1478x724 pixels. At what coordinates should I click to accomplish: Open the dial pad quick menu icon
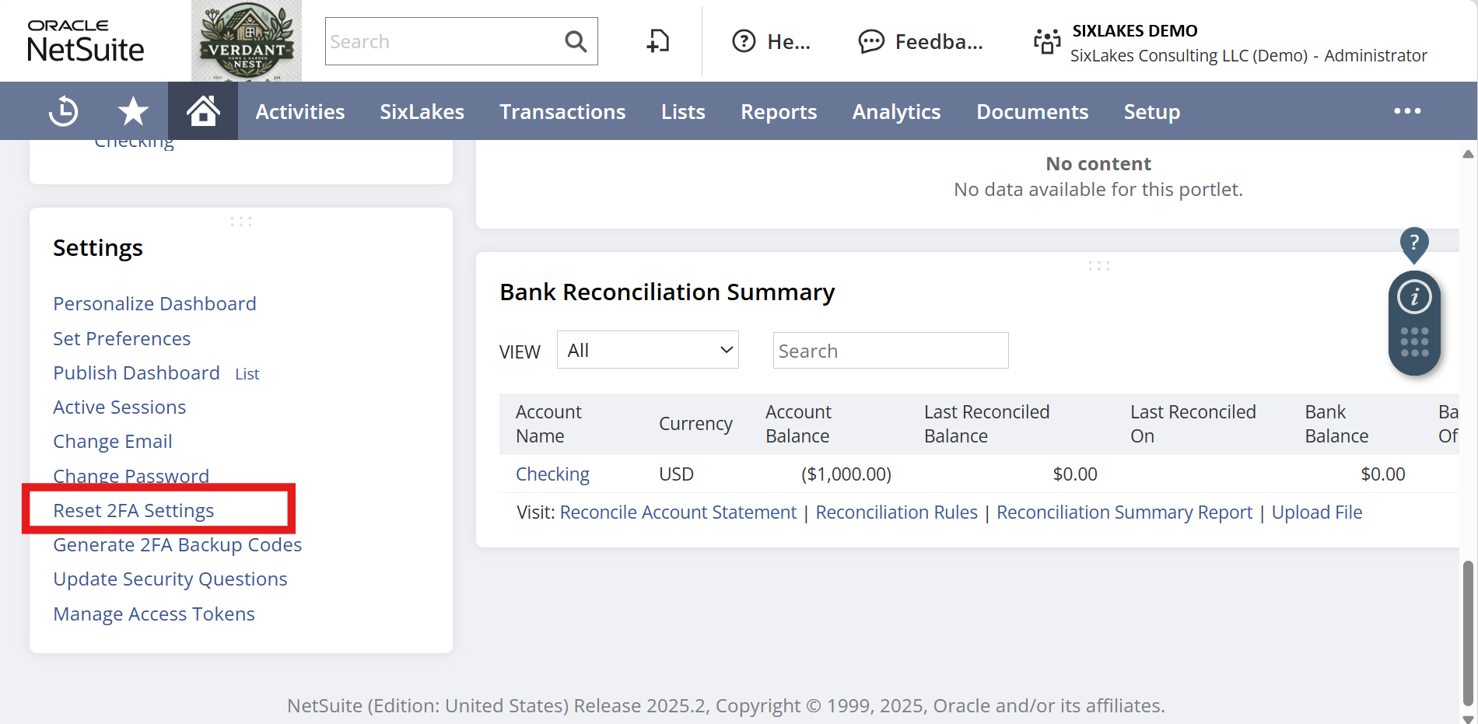click(1415, 341)
